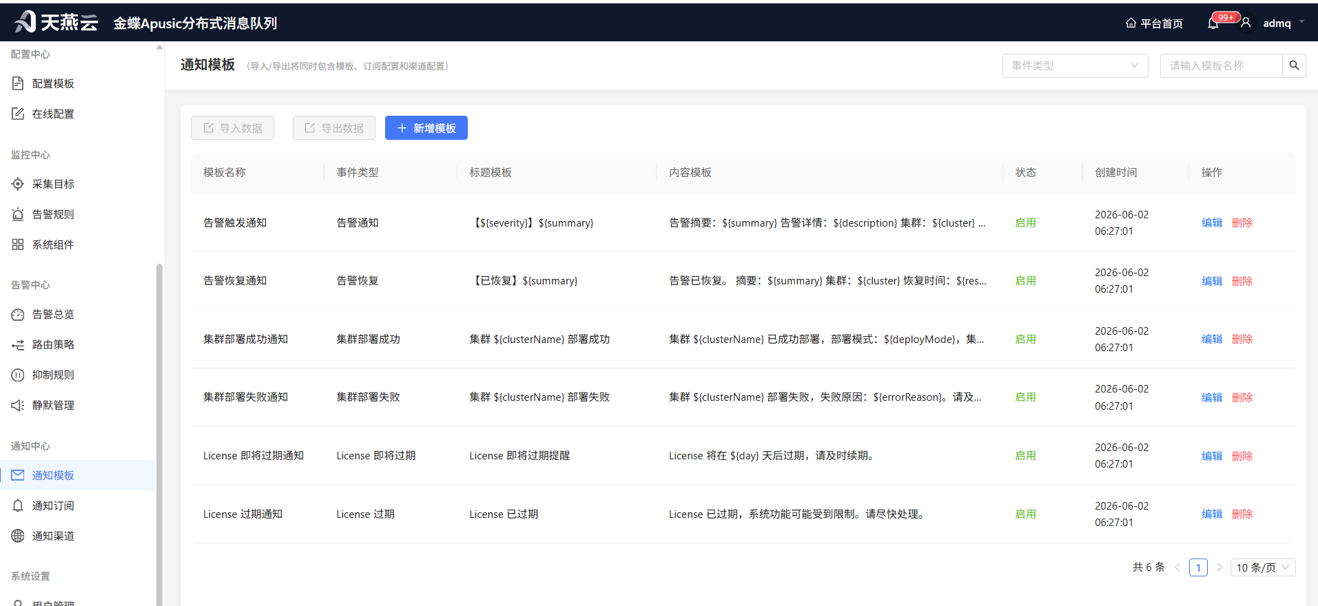Click the 告警总览 dashboard icon
The width and height of the screenshot is (1318, 606).
coord(18,314)
